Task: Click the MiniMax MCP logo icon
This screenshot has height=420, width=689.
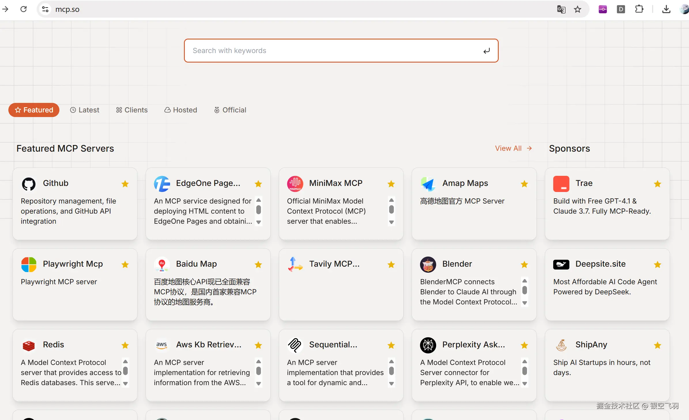Action: pyautogui.click(x=295, y=184)
